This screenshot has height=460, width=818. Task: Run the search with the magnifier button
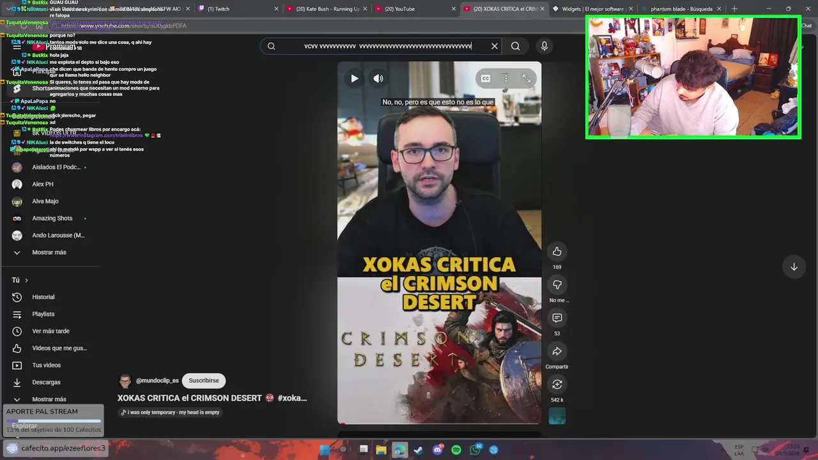515,46
